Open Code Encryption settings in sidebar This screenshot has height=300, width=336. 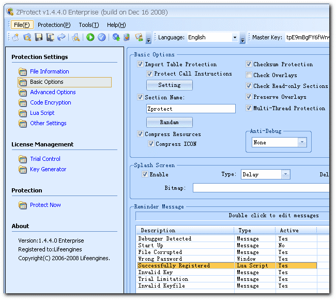[x=50, y=102]
